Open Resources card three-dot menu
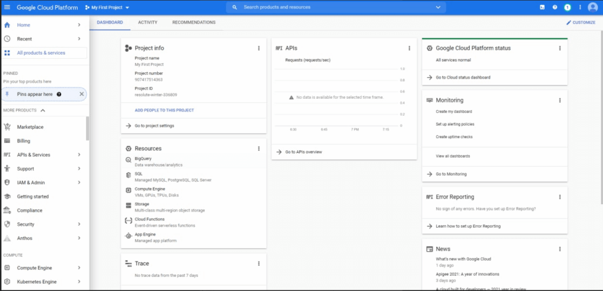The width and height of the screenshot is (603, 291). click(259, 149)
